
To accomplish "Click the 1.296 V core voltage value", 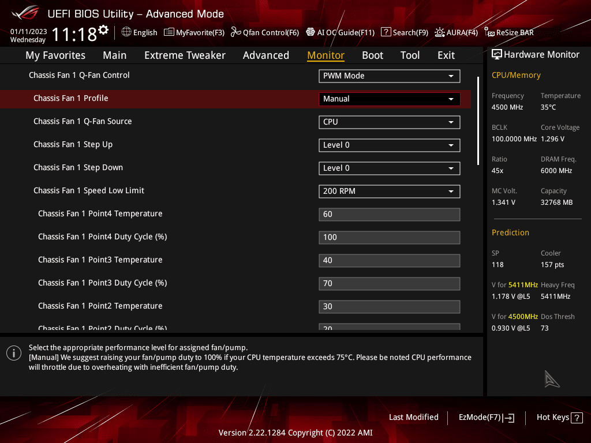I will pyautogui.click(x=552, y=139).
